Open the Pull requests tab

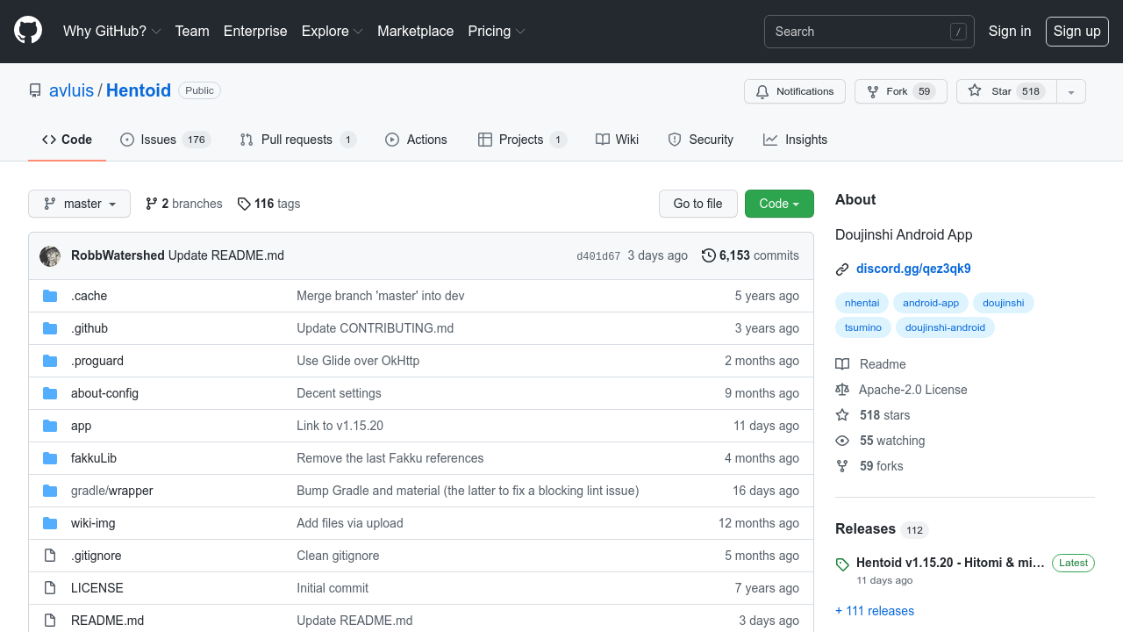(297, 140)
